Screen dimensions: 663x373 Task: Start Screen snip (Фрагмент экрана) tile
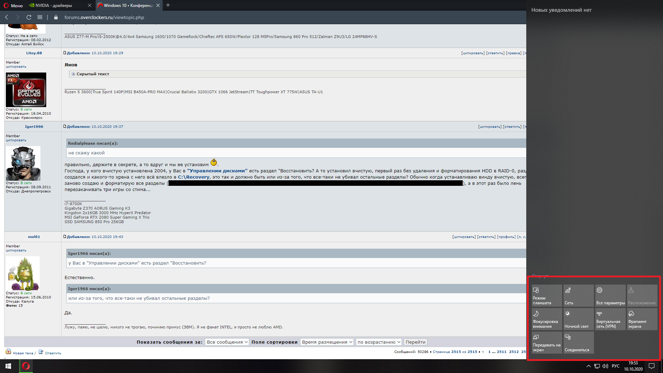pyautogui.click(x=642, y=319)
